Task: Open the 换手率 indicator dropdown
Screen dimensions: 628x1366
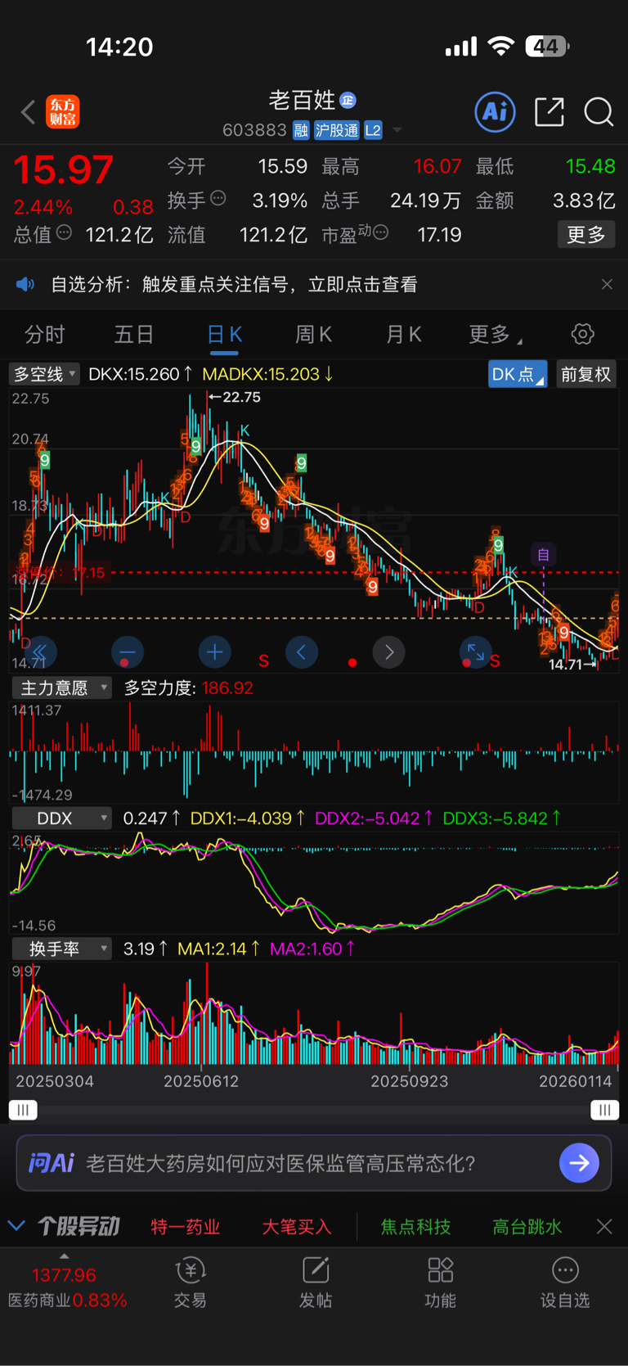Action: 61,949
